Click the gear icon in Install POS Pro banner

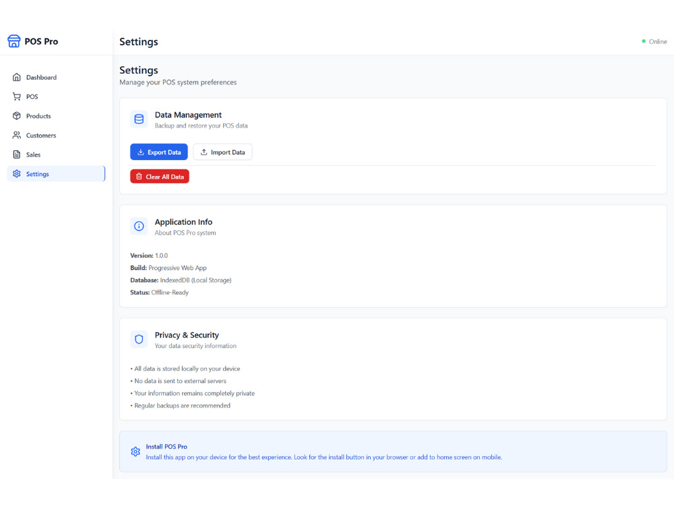tap(135, 452)
